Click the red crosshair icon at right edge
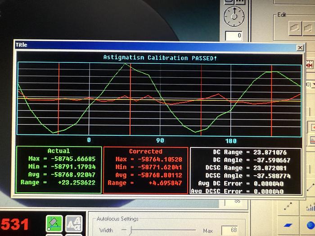315x236 pixels. (312, 127)
